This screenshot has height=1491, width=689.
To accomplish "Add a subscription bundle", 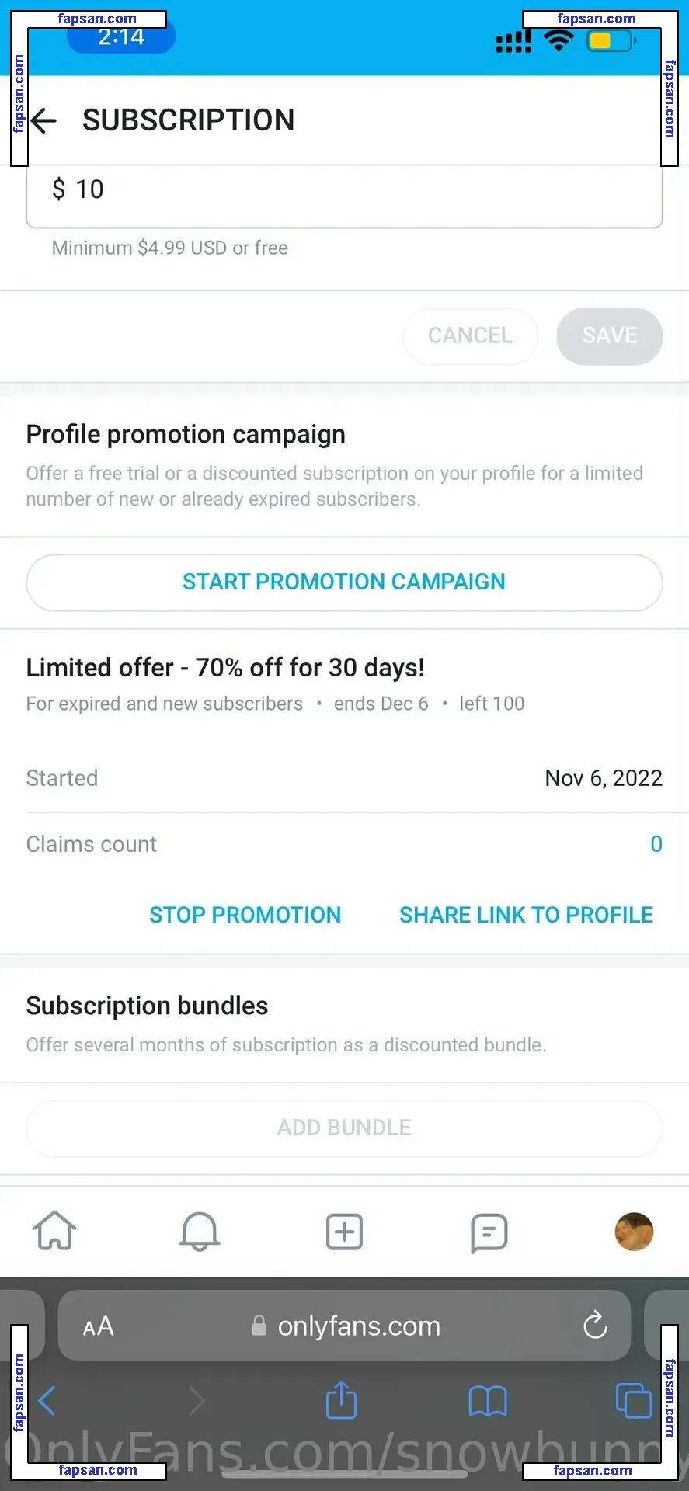I will 344,1128.
